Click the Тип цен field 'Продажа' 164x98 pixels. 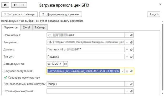click(86, 57)
